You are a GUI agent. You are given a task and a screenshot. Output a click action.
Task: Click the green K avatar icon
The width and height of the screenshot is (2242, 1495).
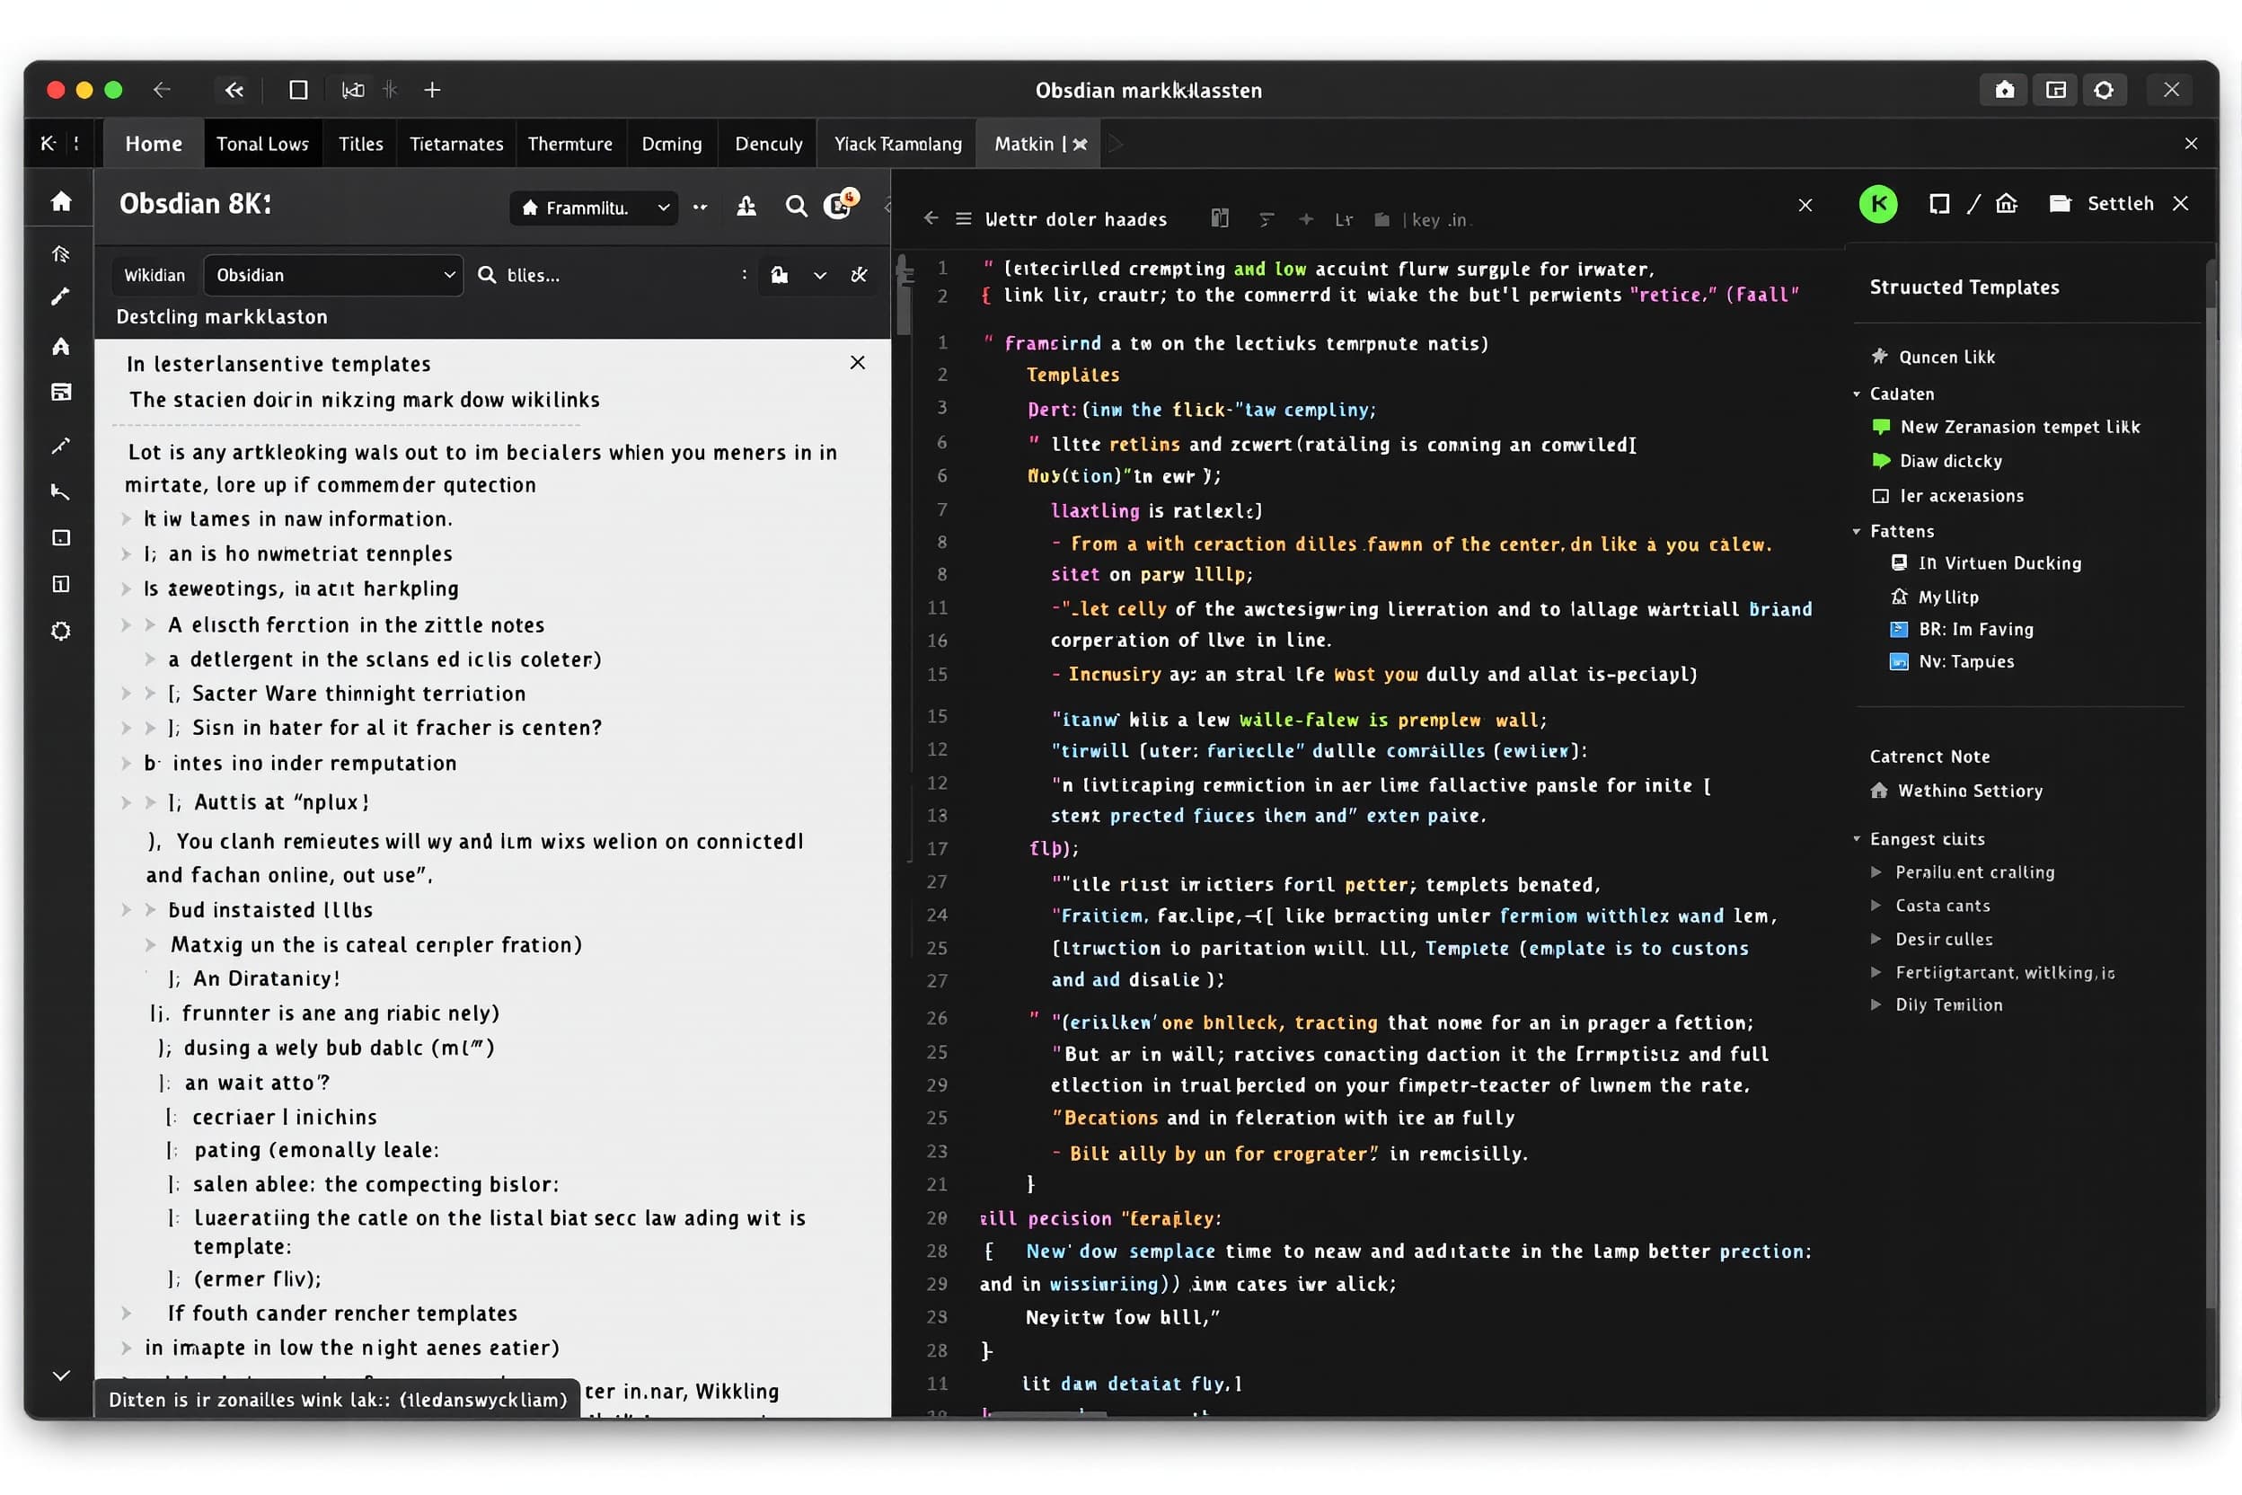[x=1878, y=204]
